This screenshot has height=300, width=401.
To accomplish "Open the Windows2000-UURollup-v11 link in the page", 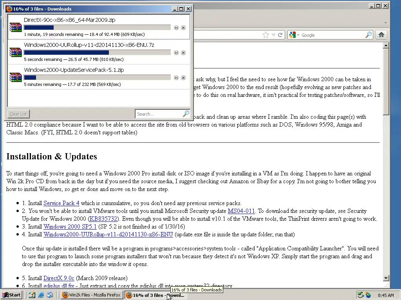I will pyautogui.click(x=108, y=234).
